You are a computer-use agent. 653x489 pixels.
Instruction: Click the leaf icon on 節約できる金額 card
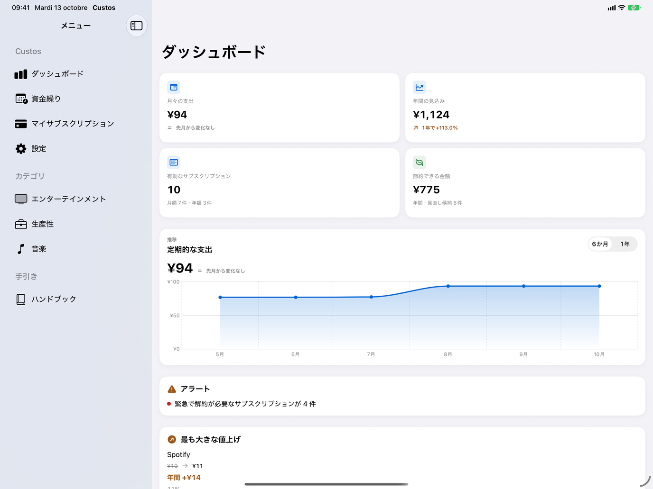click(x=420, y=163)
